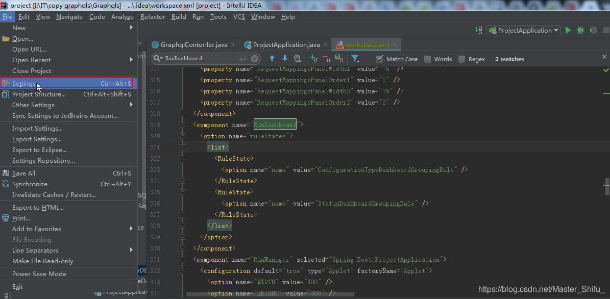Viewport: 610px width, 299px height.
Task: Click highlighted RunDashboard text on line 319
Action: tap(275, 125)
